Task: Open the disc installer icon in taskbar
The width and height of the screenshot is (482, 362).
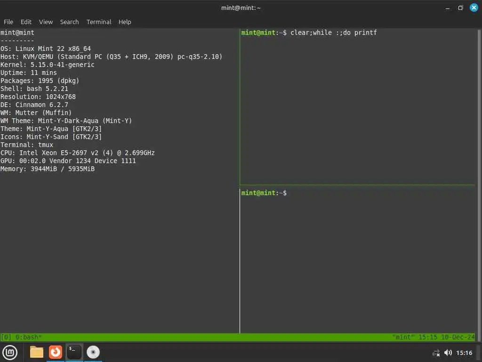Action: pos(93,352)
